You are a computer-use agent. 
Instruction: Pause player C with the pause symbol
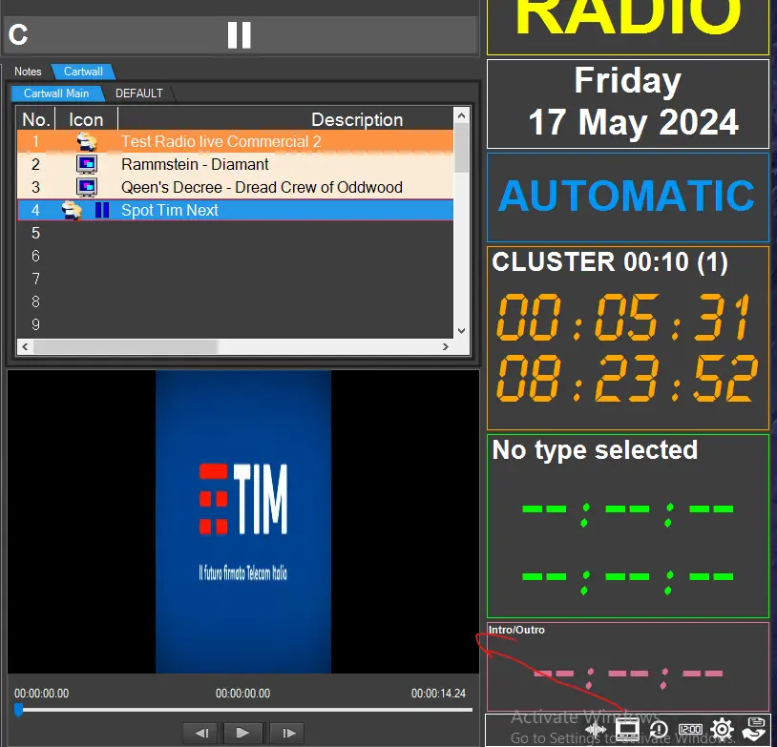point(240,34)
